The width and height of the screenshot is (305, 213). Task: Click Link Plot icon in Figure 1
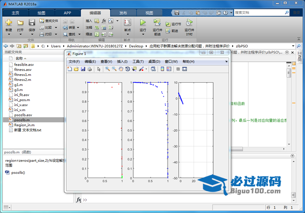point(153,69)
